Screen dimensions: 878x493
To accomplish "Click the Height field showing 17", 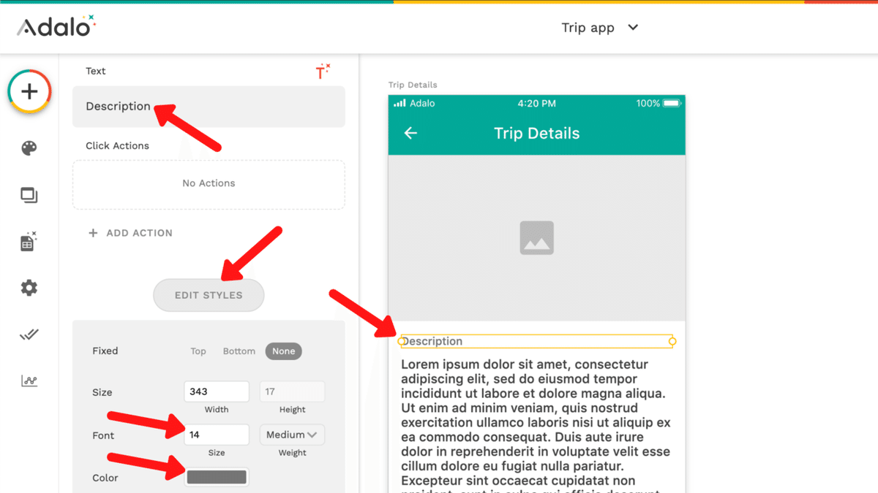I will 292,391.
